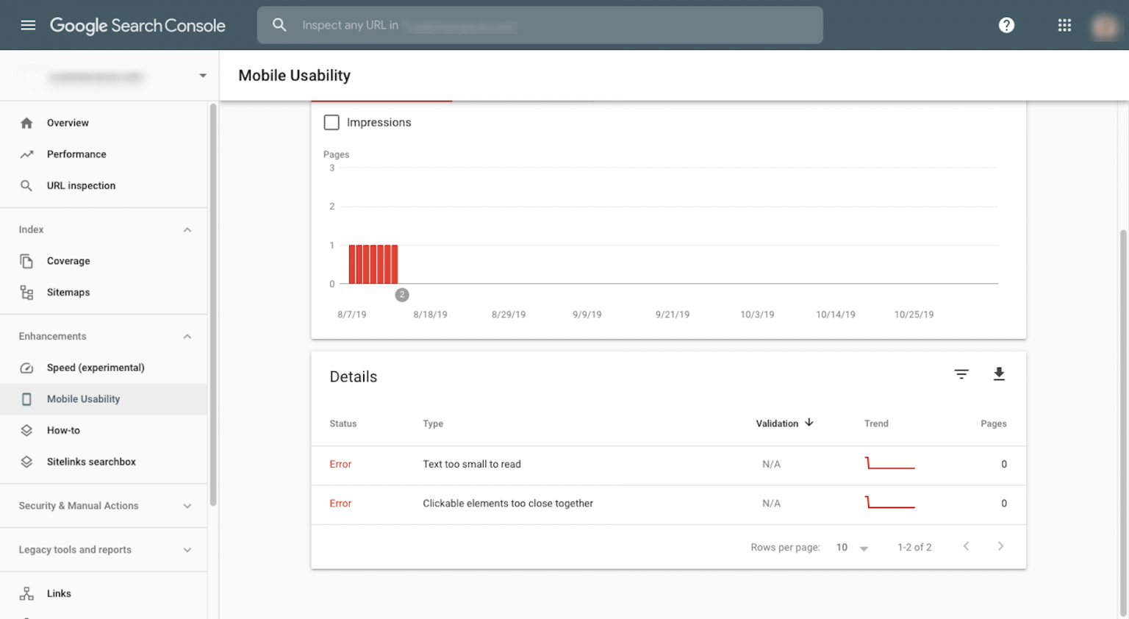The height and width of the screenshot is (619, 1129).
Task: Select the Coverage index report
Action: (68, 260)
